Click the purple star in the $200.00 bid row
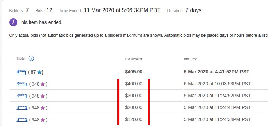The height and width of the screenshot is (127, 268). click(x=43, y=108)
